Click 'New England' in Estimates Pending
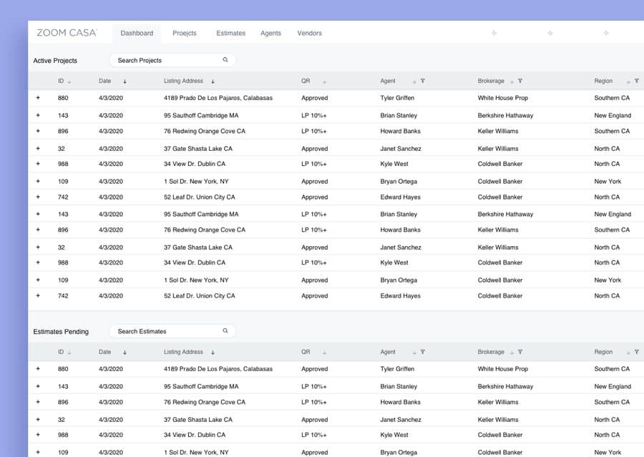 pos(613,386)
